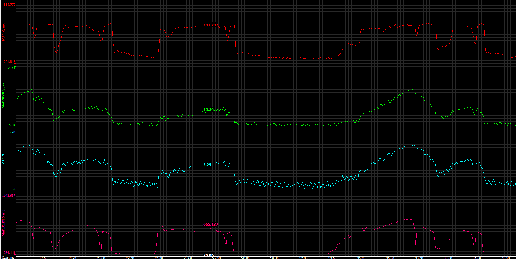Click the 24.00 tick on time axis

159,258
